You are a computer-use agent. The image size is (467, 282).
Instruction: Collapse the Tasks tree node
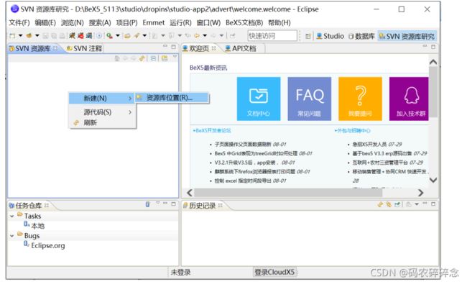click(x=12, y=216)
